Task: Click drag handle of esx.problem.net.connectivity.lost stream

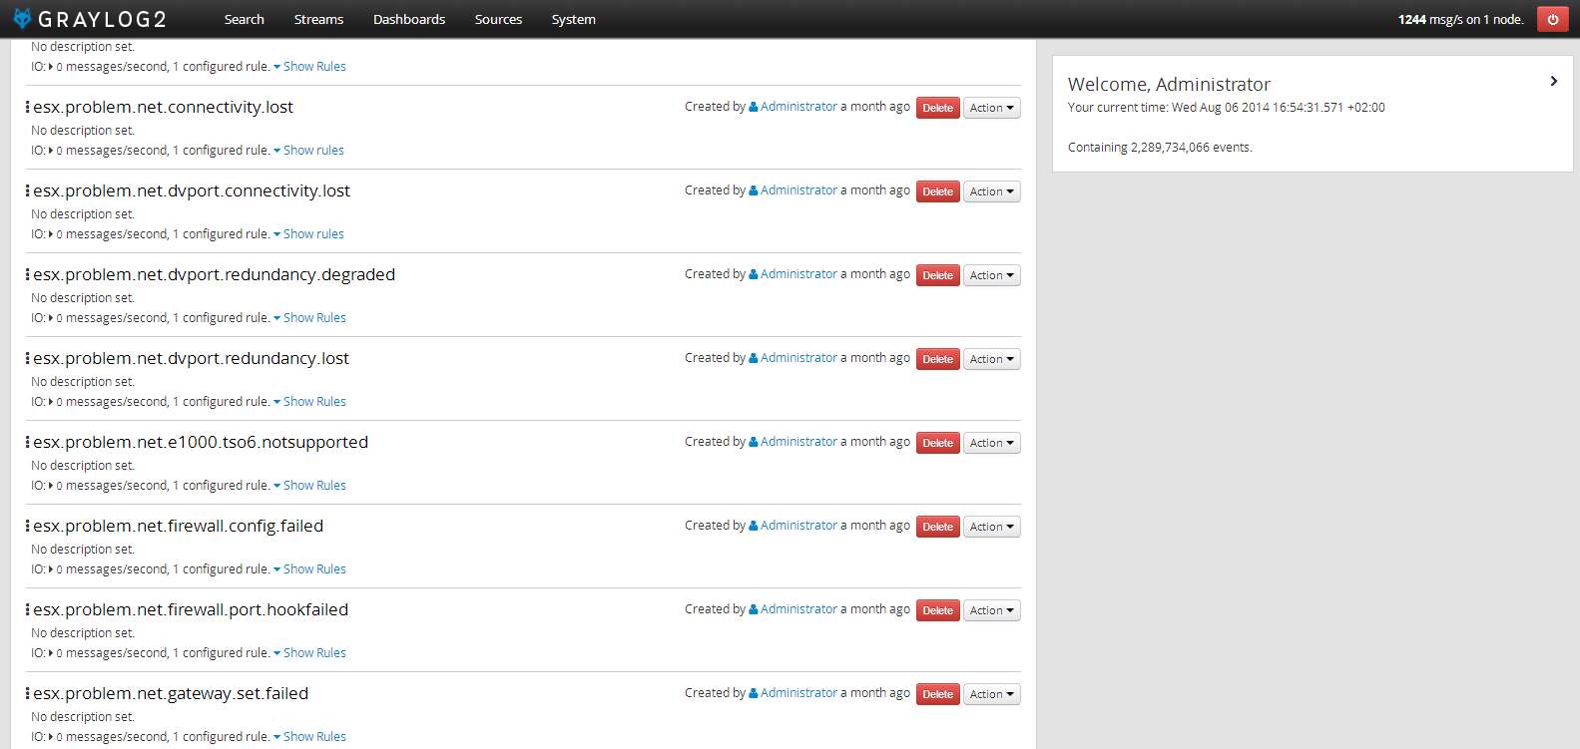Action: (x=27, y=107)
